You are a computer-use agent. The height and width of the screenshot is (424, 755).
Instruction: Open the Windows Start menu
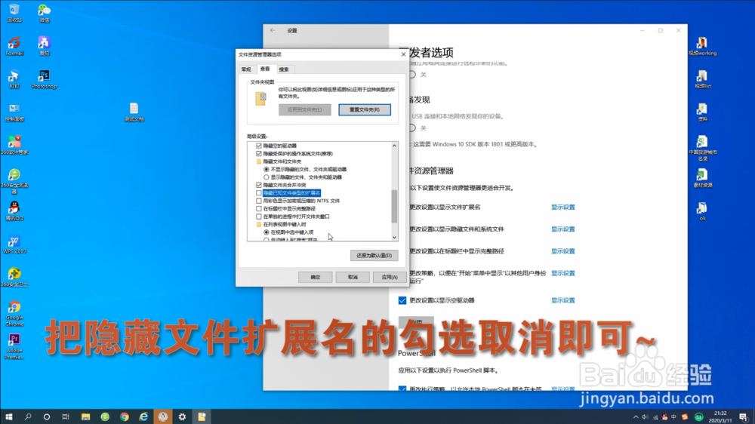pyautogui.click(x=8, y=416)
